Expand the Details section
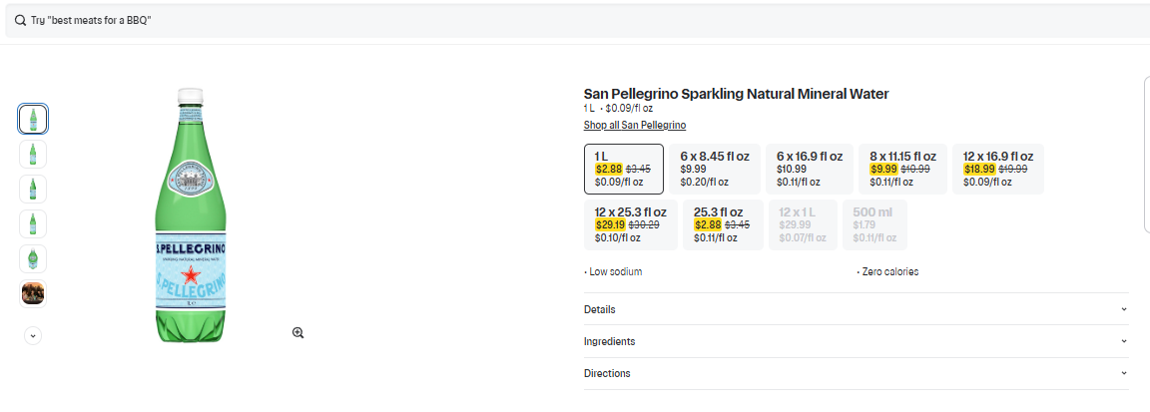The image size is (1150, 412). [856, 309]
